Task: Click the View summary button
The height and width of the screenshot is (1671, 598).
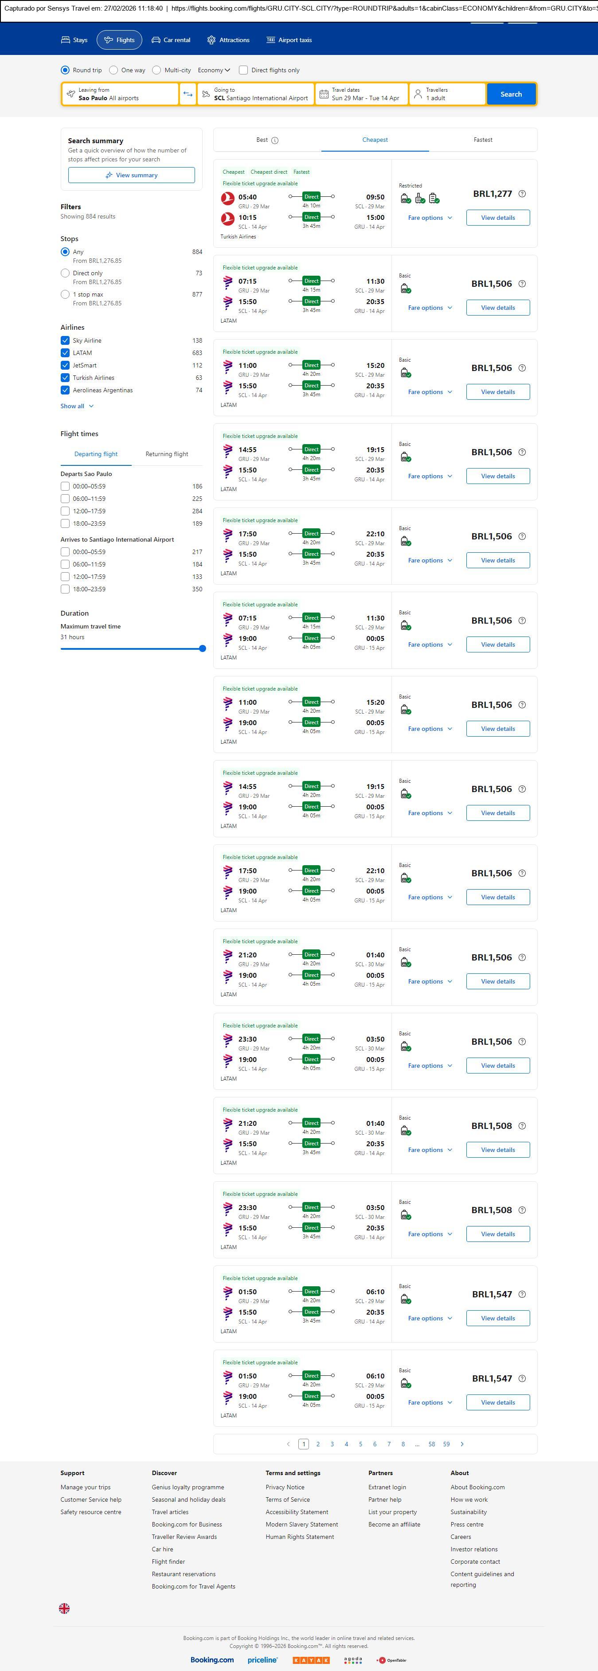Action: click(x=132, y=175)
